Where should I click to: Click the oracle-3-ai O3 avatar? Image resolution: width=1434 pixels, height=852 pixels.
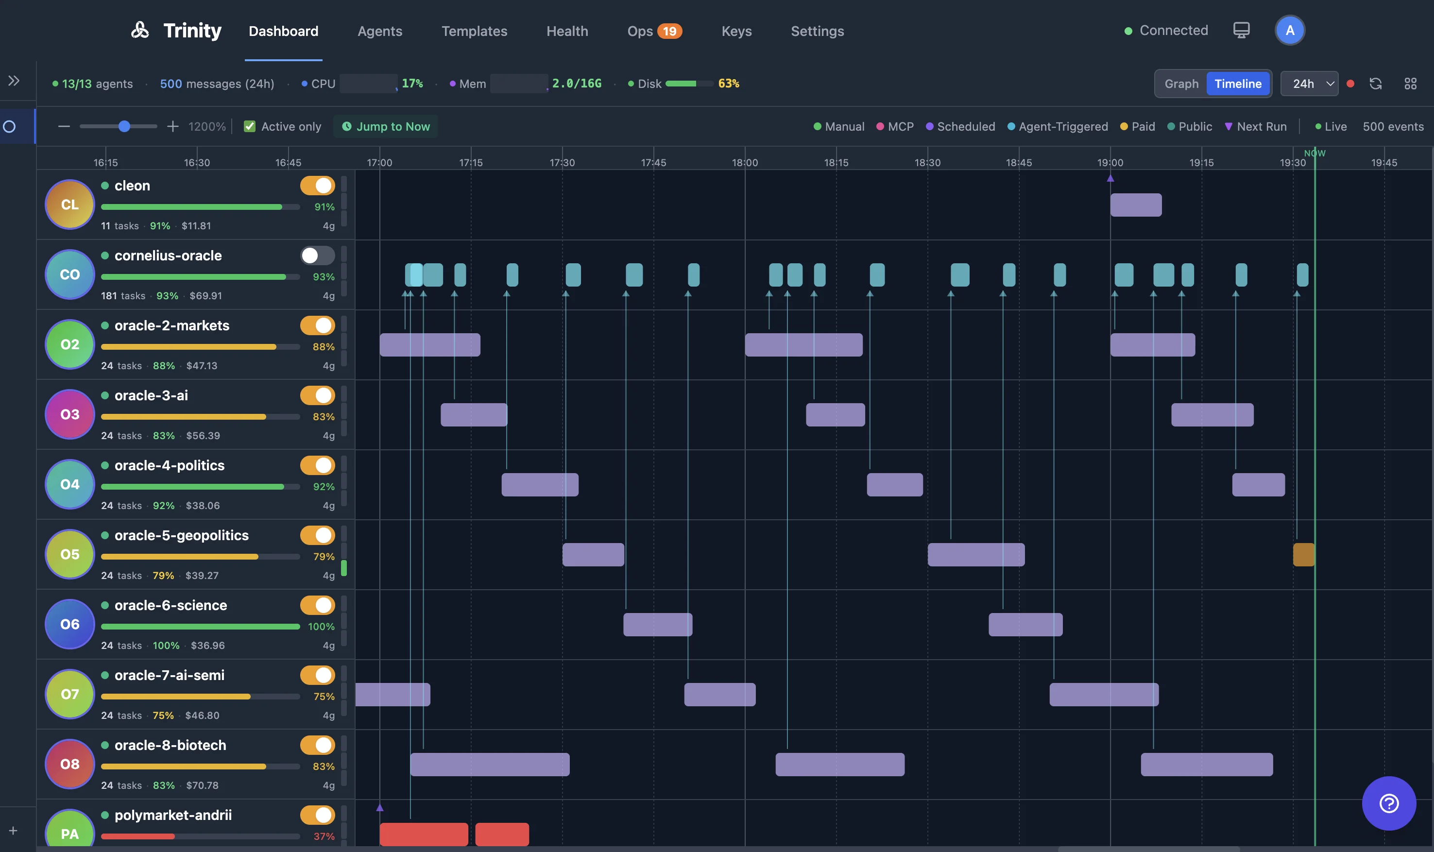coord(69,414)
